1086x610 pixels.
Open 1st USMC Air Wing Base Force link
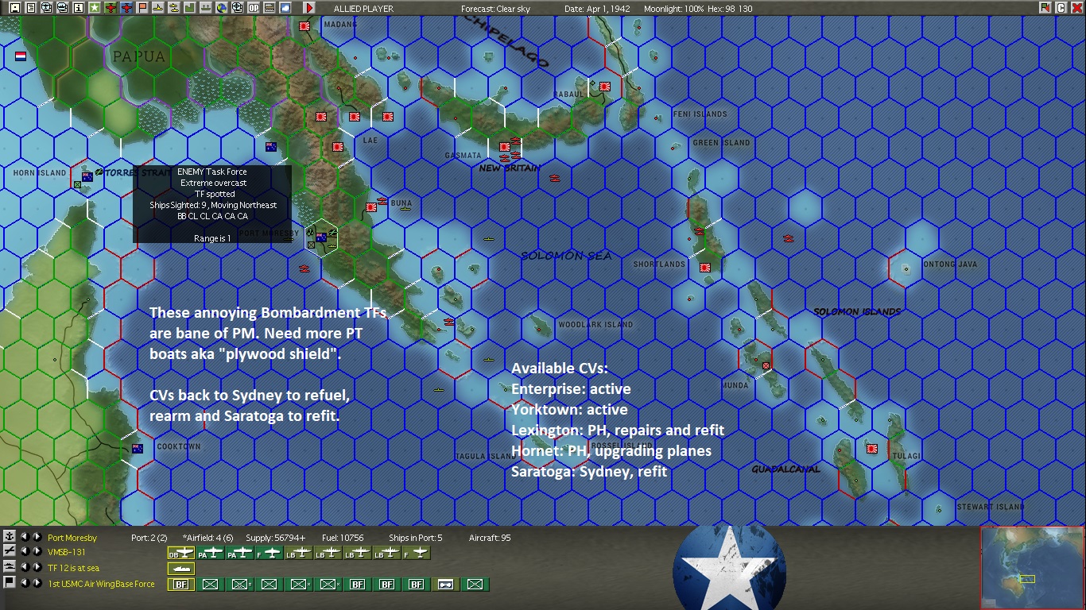click(101, 584)
